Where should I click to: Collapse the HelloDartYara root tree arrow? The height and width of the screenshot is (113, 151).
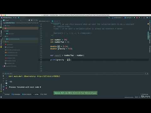tap(3, 23)
